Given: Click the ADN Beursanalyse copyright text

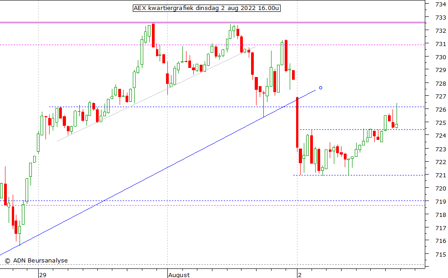Looking at the screenshot, I should pyautogui.click(x=36, y=261).
